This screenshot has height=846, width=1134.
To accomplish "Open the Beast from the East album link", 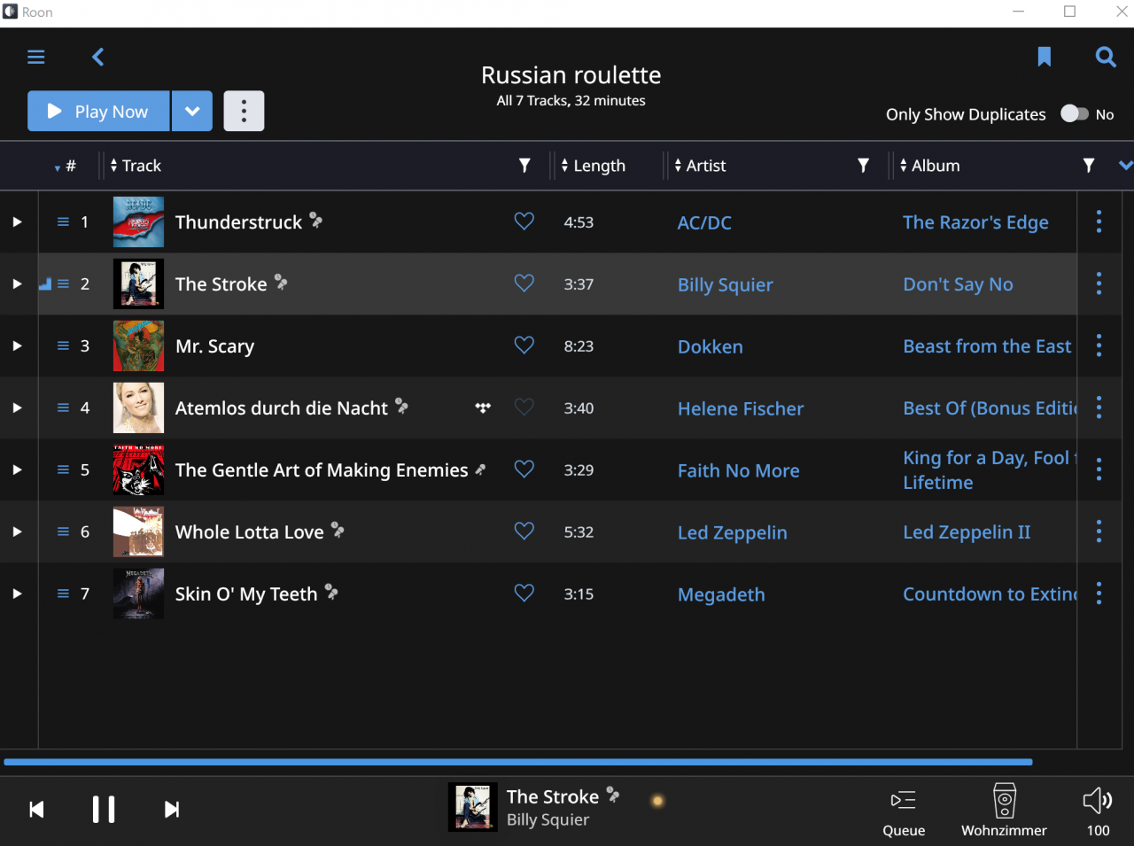I will click(x=987, y=346).
